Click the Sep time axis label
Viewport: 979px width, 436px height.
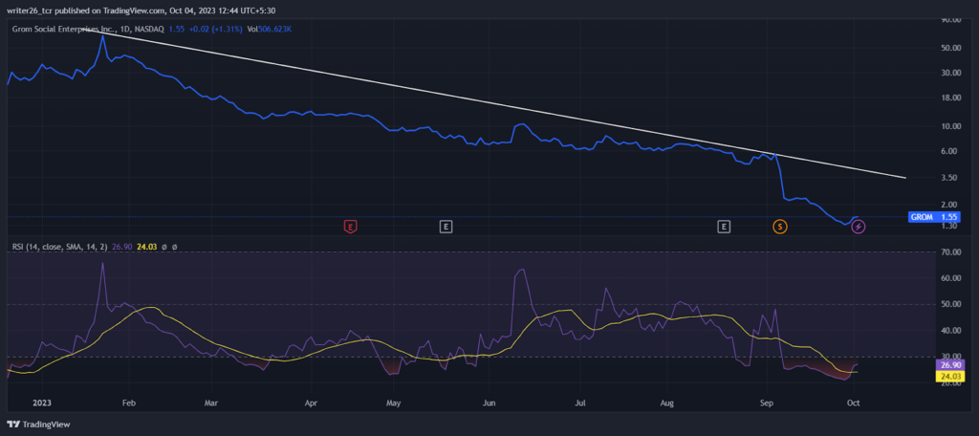click(767, 403)
